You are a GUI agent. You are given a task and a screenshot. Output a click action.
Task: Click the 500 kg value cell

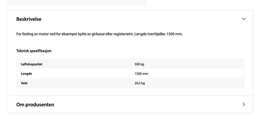coord(187,64)
